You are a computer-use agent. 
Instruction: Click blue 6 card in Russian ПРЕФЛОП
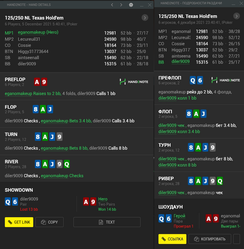tap(200, 80)
